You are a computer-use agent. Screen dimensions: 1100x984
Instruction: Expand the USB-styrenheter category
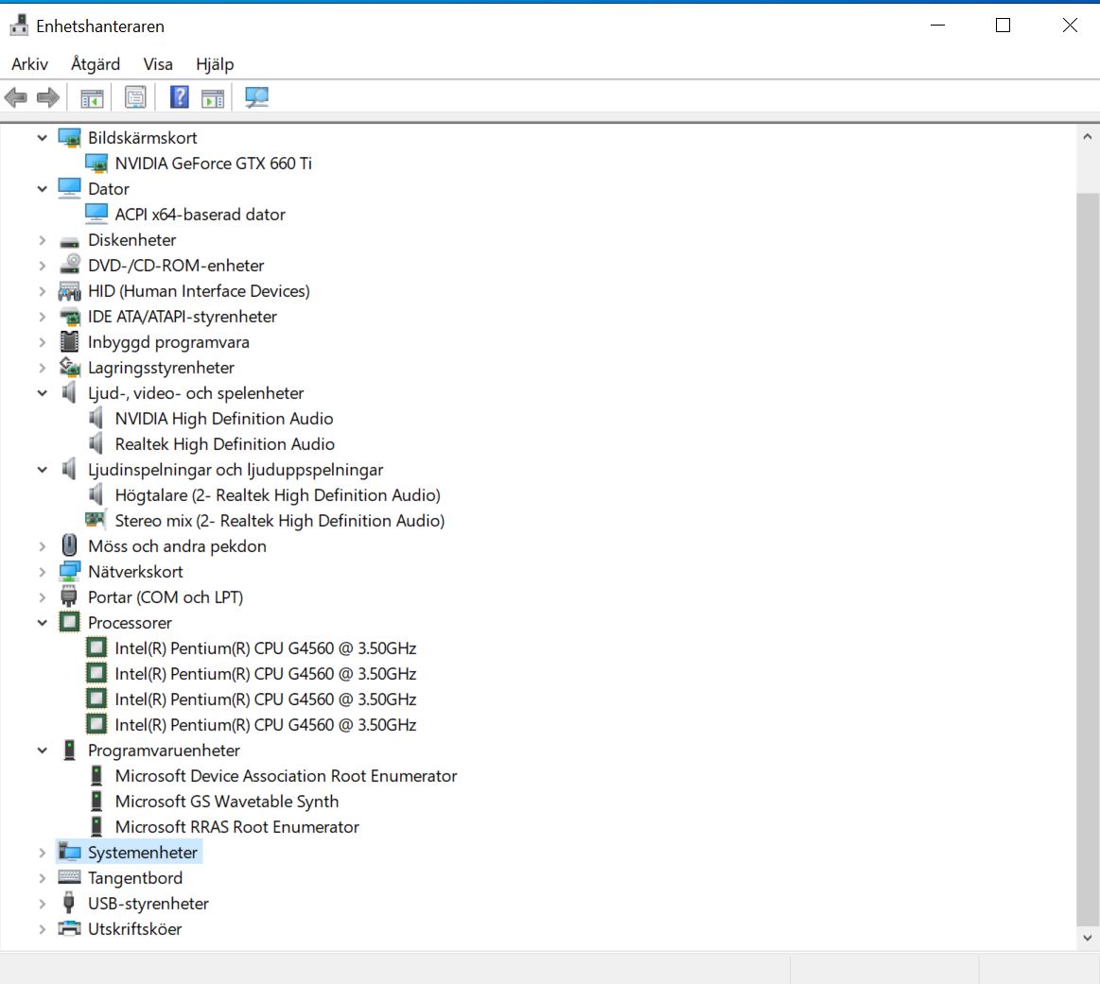(x=42, y=904)
